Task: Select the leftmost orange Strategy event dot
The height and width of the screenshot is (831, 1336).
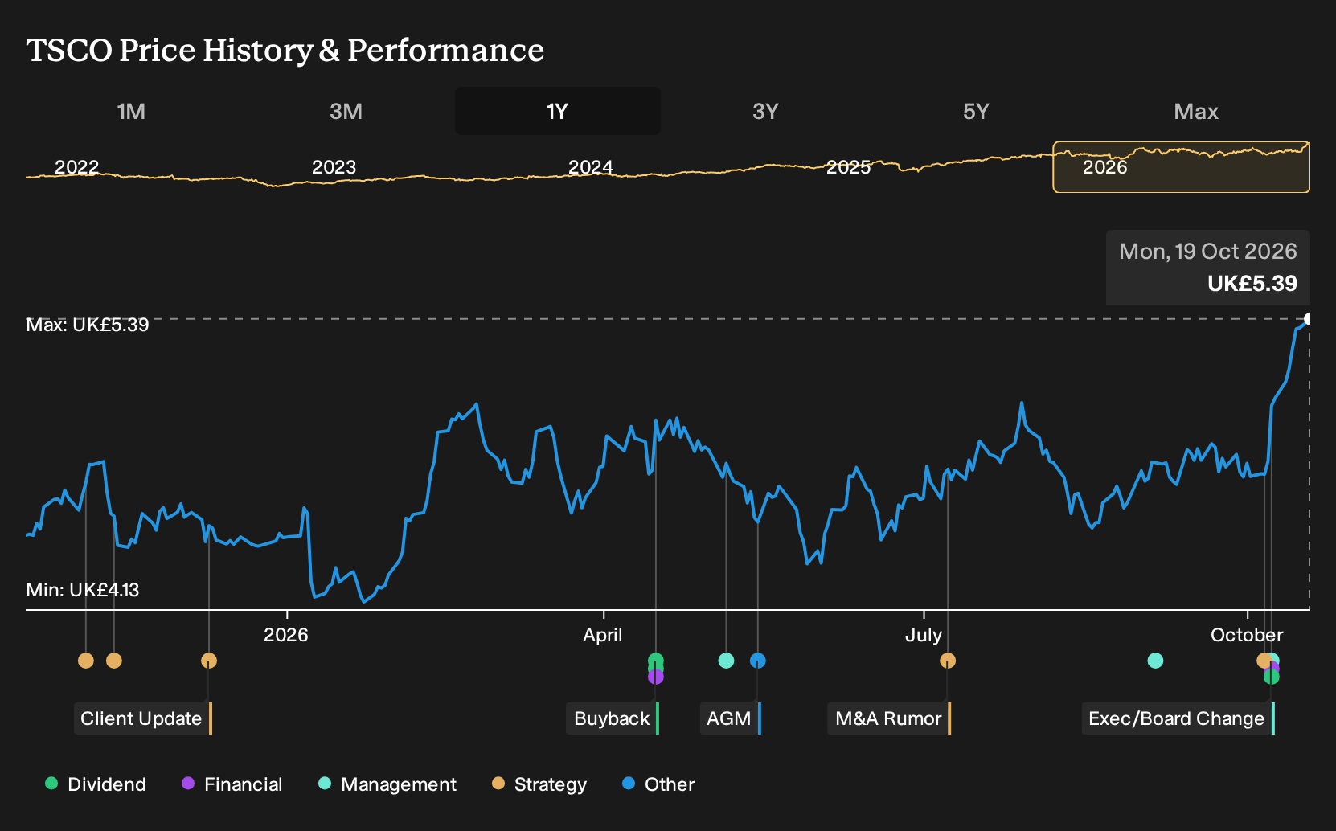Action: pyautogui.click(x=86, y=661)
